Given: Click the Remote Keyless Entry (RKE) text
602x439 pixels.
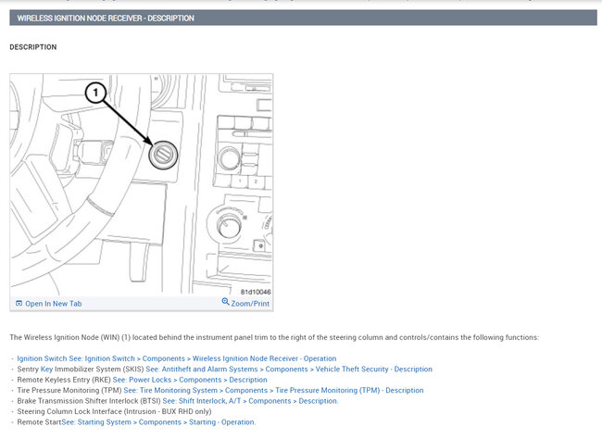Looking at the screenshot, I should pyautogui.click(x=64, y=380).
